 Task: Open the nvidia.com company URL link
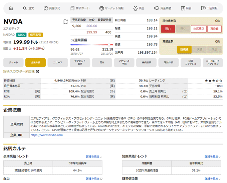(46, 135)
